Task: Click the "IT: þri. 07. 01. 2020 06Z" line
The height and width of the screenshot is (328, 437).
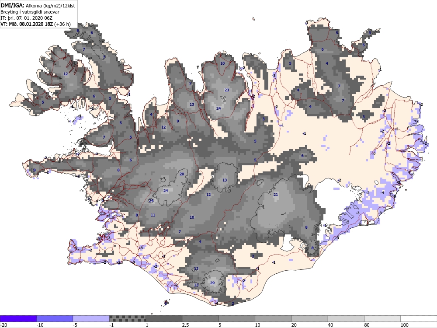Action: pos(27,18)
